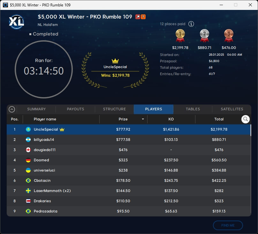Click the $560.50 total for Doomed
The height and width of the screenshot is (234, 258).
pyautogui.click(x=219, y=160)
